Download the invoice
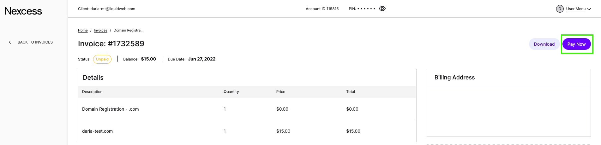Viewport: 601px width, 145px height. click(x=544, y=44)
